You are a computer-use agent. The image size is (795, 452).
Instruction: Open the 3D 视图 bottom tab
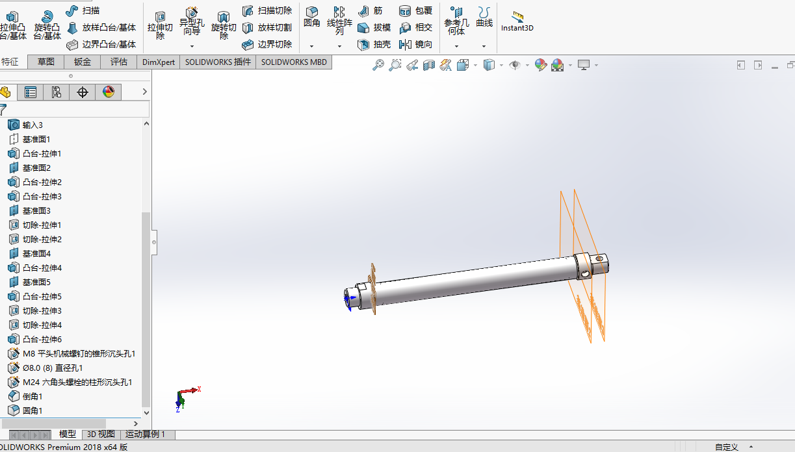(101, 434)
